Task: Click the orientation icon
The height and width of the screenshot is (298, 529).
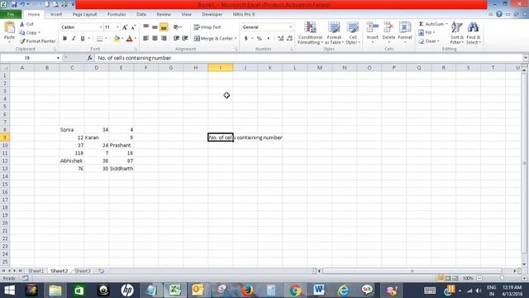Action: 176,27
